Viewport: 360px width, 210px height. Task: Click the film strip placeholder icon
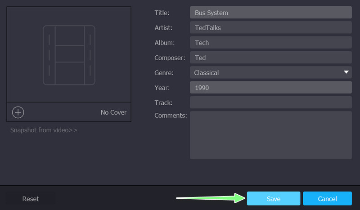click(x=69, y=55)
